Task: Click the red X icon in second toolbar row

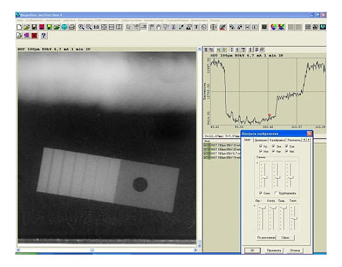Action: point(34,36)
